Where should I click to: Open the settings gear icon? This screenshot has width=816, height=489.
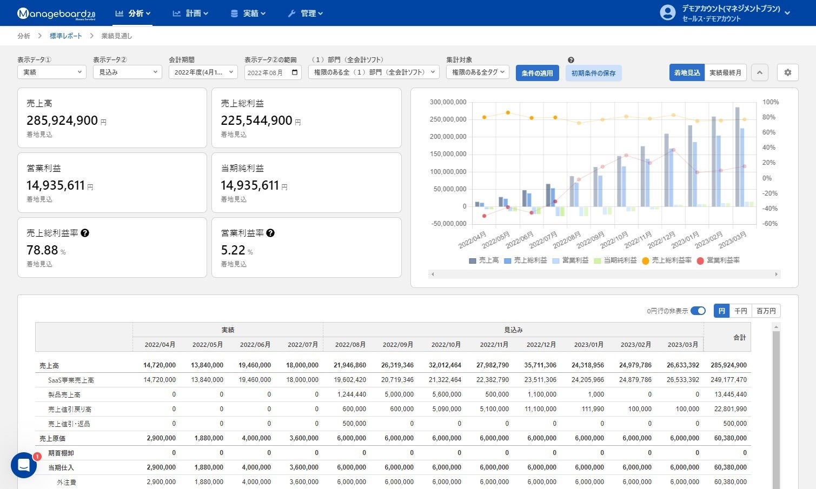click(x=787, y=72)
